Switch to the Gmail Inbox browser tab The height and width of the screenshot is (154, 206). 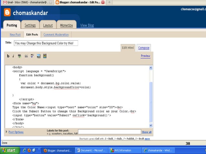[27, 2]
